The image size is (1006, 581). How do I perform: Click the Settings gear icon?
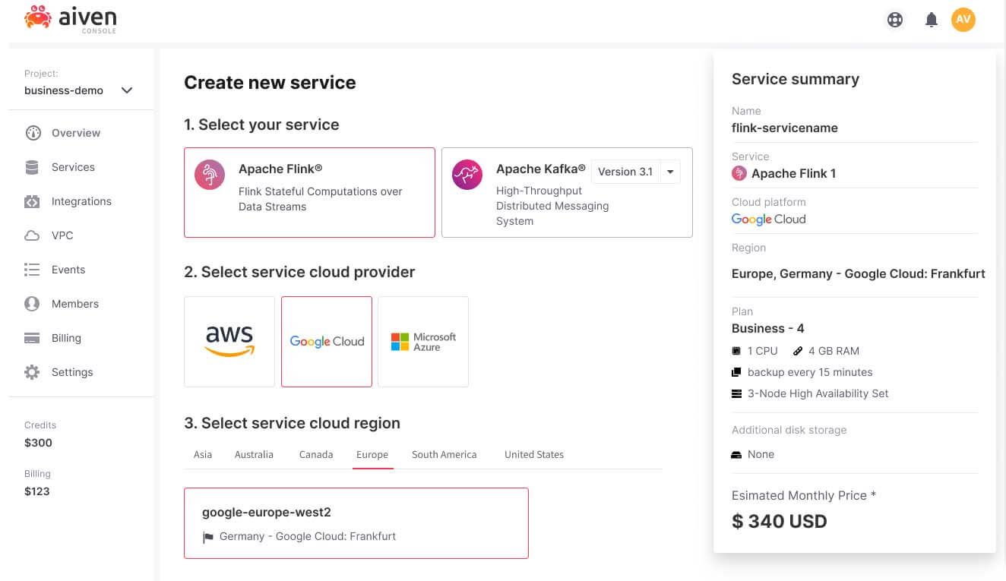tap(32, 372)
